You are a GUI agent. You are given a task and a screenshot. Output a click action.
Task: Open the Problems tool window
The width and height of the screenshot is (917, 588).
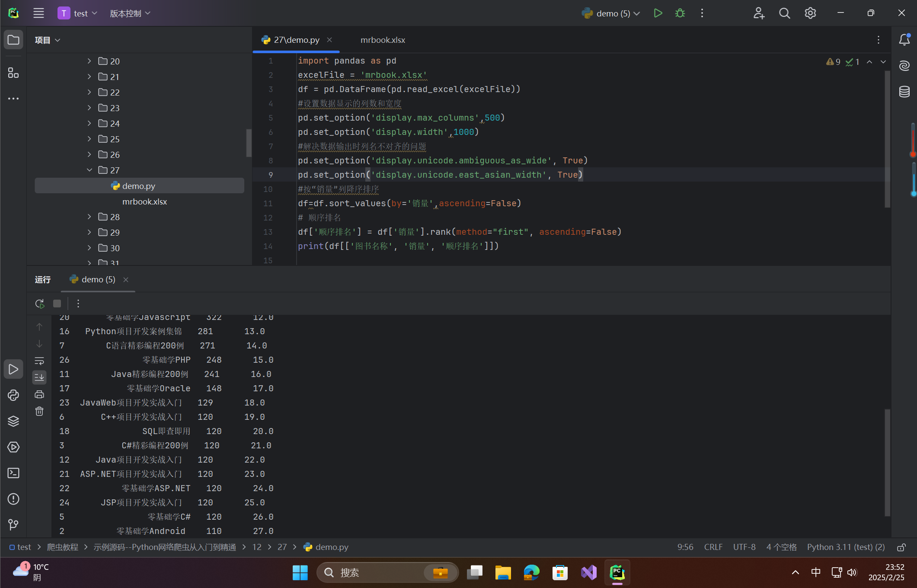click(x=13, y=499)
